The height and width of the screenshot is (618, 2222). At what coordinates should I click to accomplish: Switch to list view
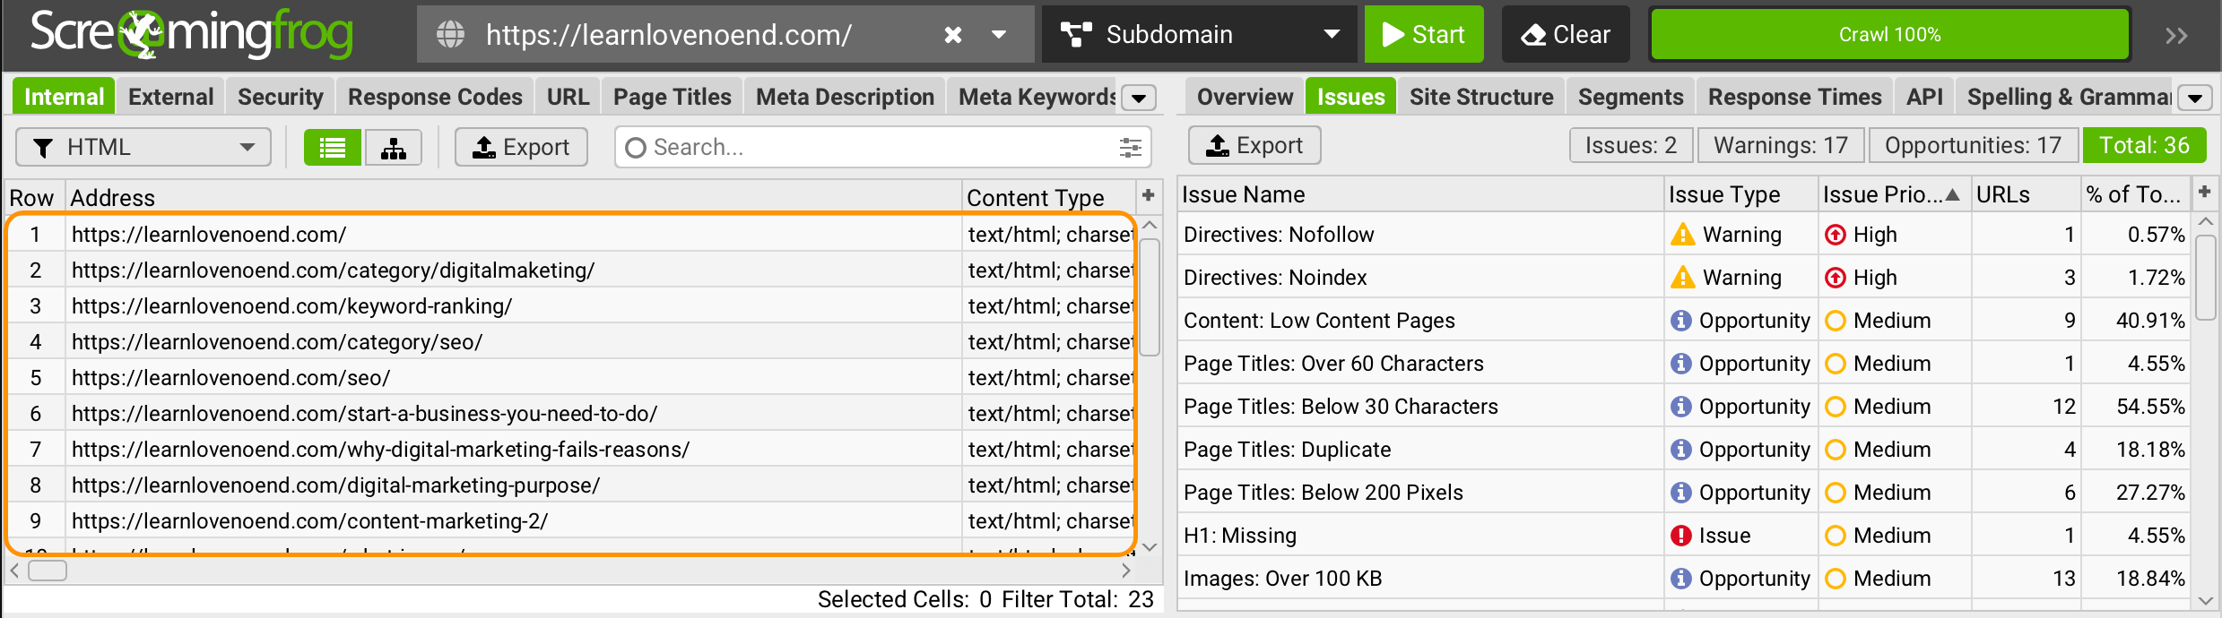coord(333,148)
